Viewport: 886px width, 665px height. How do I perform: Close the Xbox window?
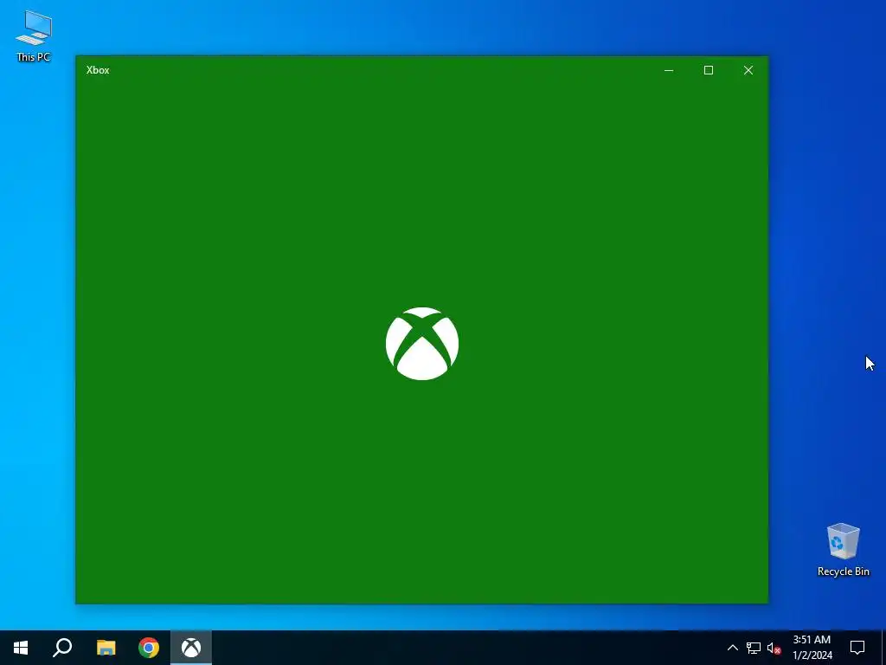pyautogui.click(x=748, y=70)
